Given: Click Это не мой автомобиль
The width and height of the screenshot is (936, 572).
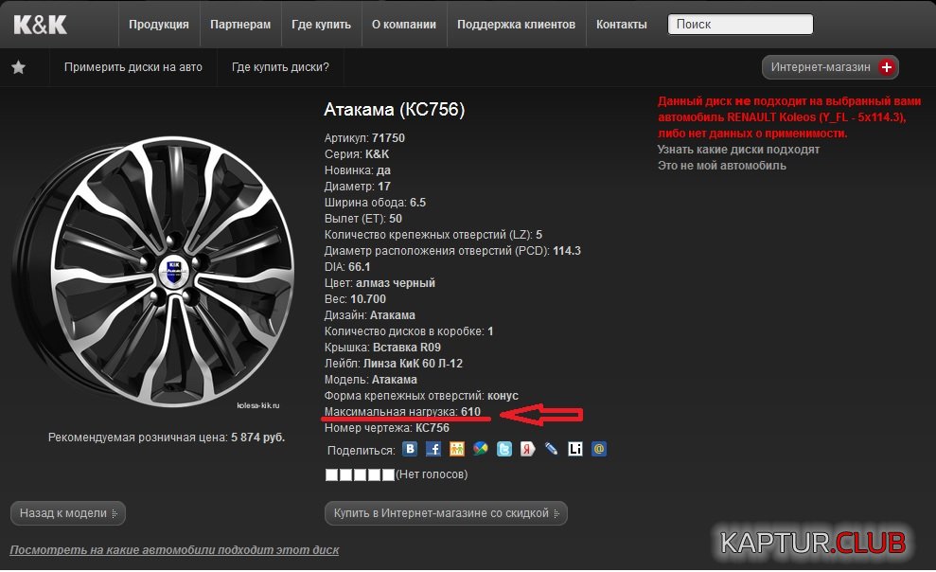Looking at the screenshot, I should point(722,166).
